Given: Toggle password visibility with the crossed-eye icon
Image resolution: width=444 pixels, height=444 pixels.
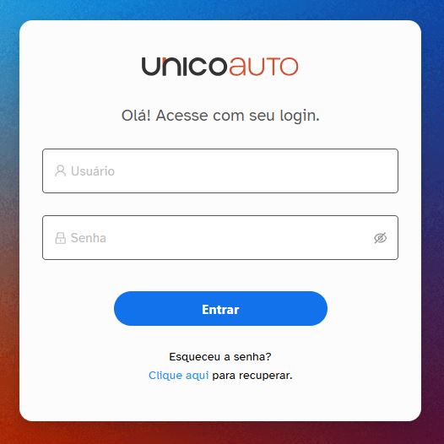Looking at the screenshot, I should point(380,238).
